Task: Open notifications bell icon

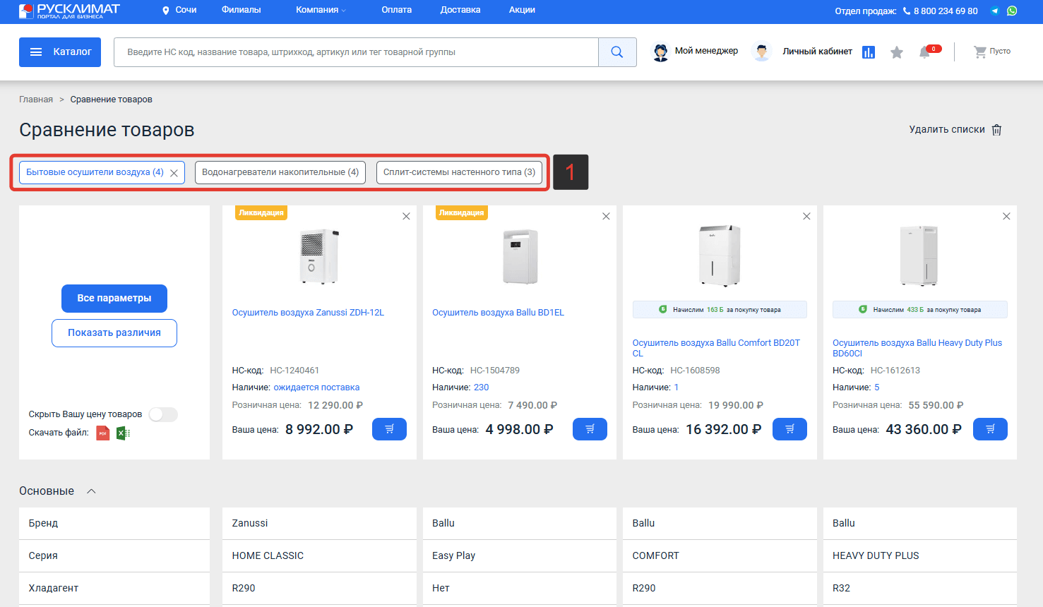Action: [924, 52]
